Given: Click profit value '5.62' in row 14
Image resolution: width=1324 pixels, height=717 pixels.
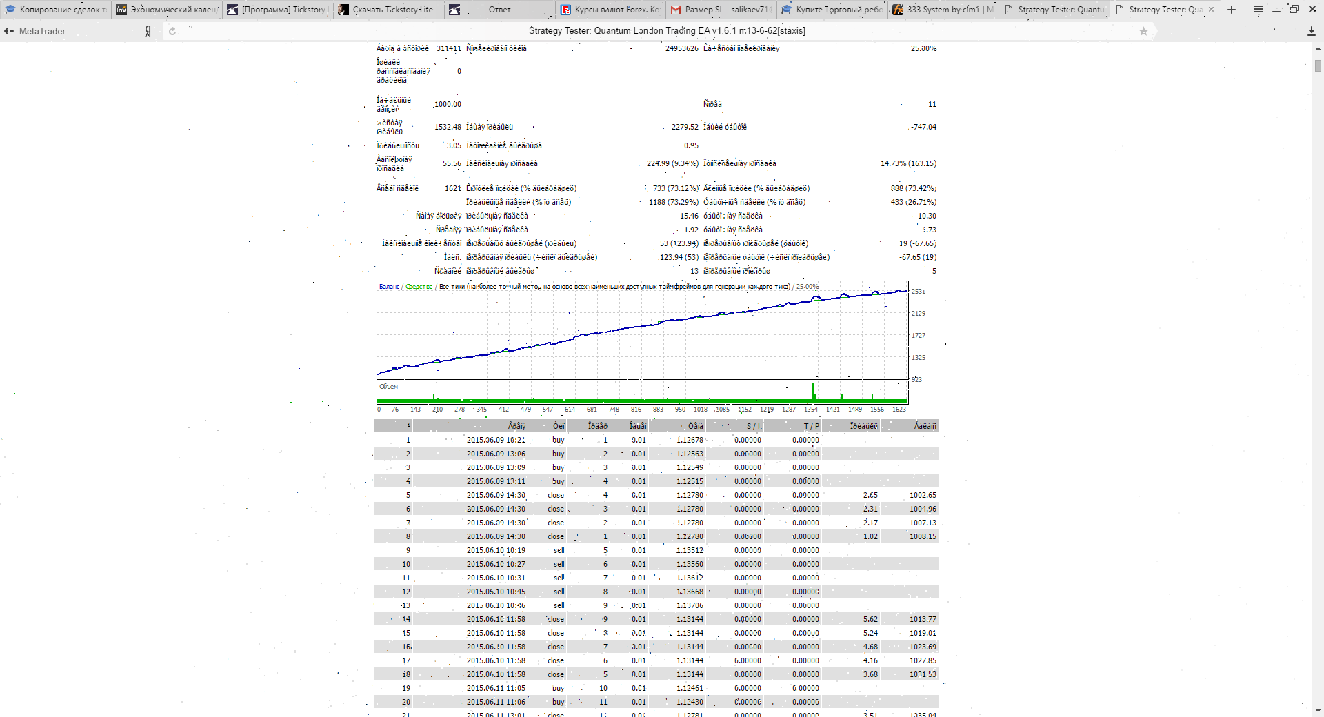Looking at the screenshot, I should 870,619.
